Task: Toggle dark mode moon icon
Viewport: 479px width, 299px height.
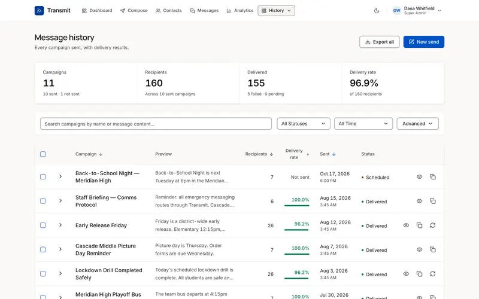Action: 377,11
